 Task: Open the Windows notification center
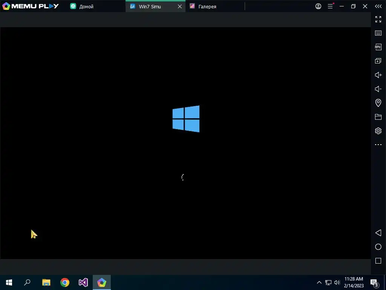click(x=374, y=282)
